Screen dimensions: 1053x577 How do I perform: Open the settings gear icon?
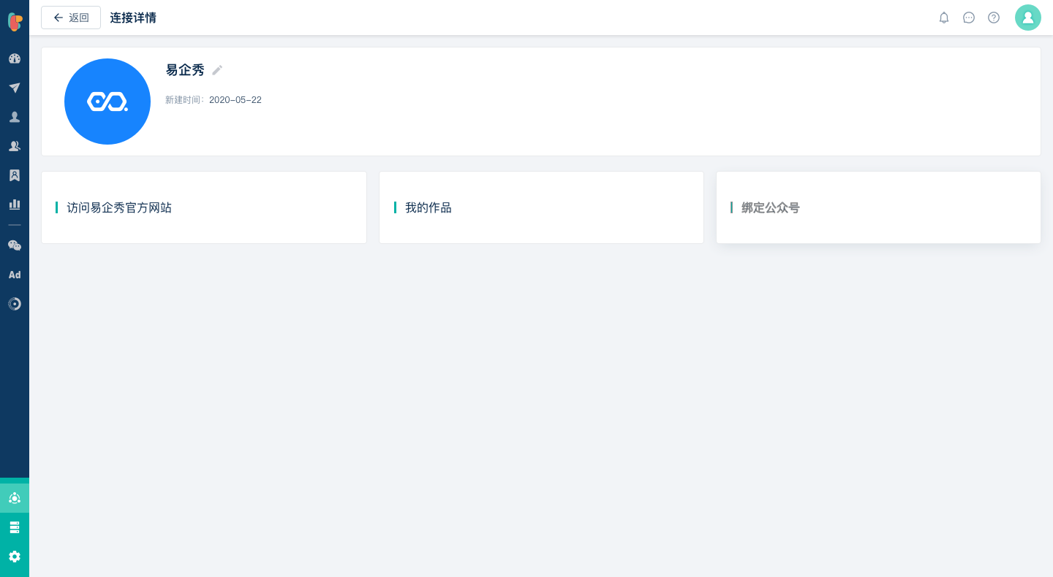click(x=15, y=557)
